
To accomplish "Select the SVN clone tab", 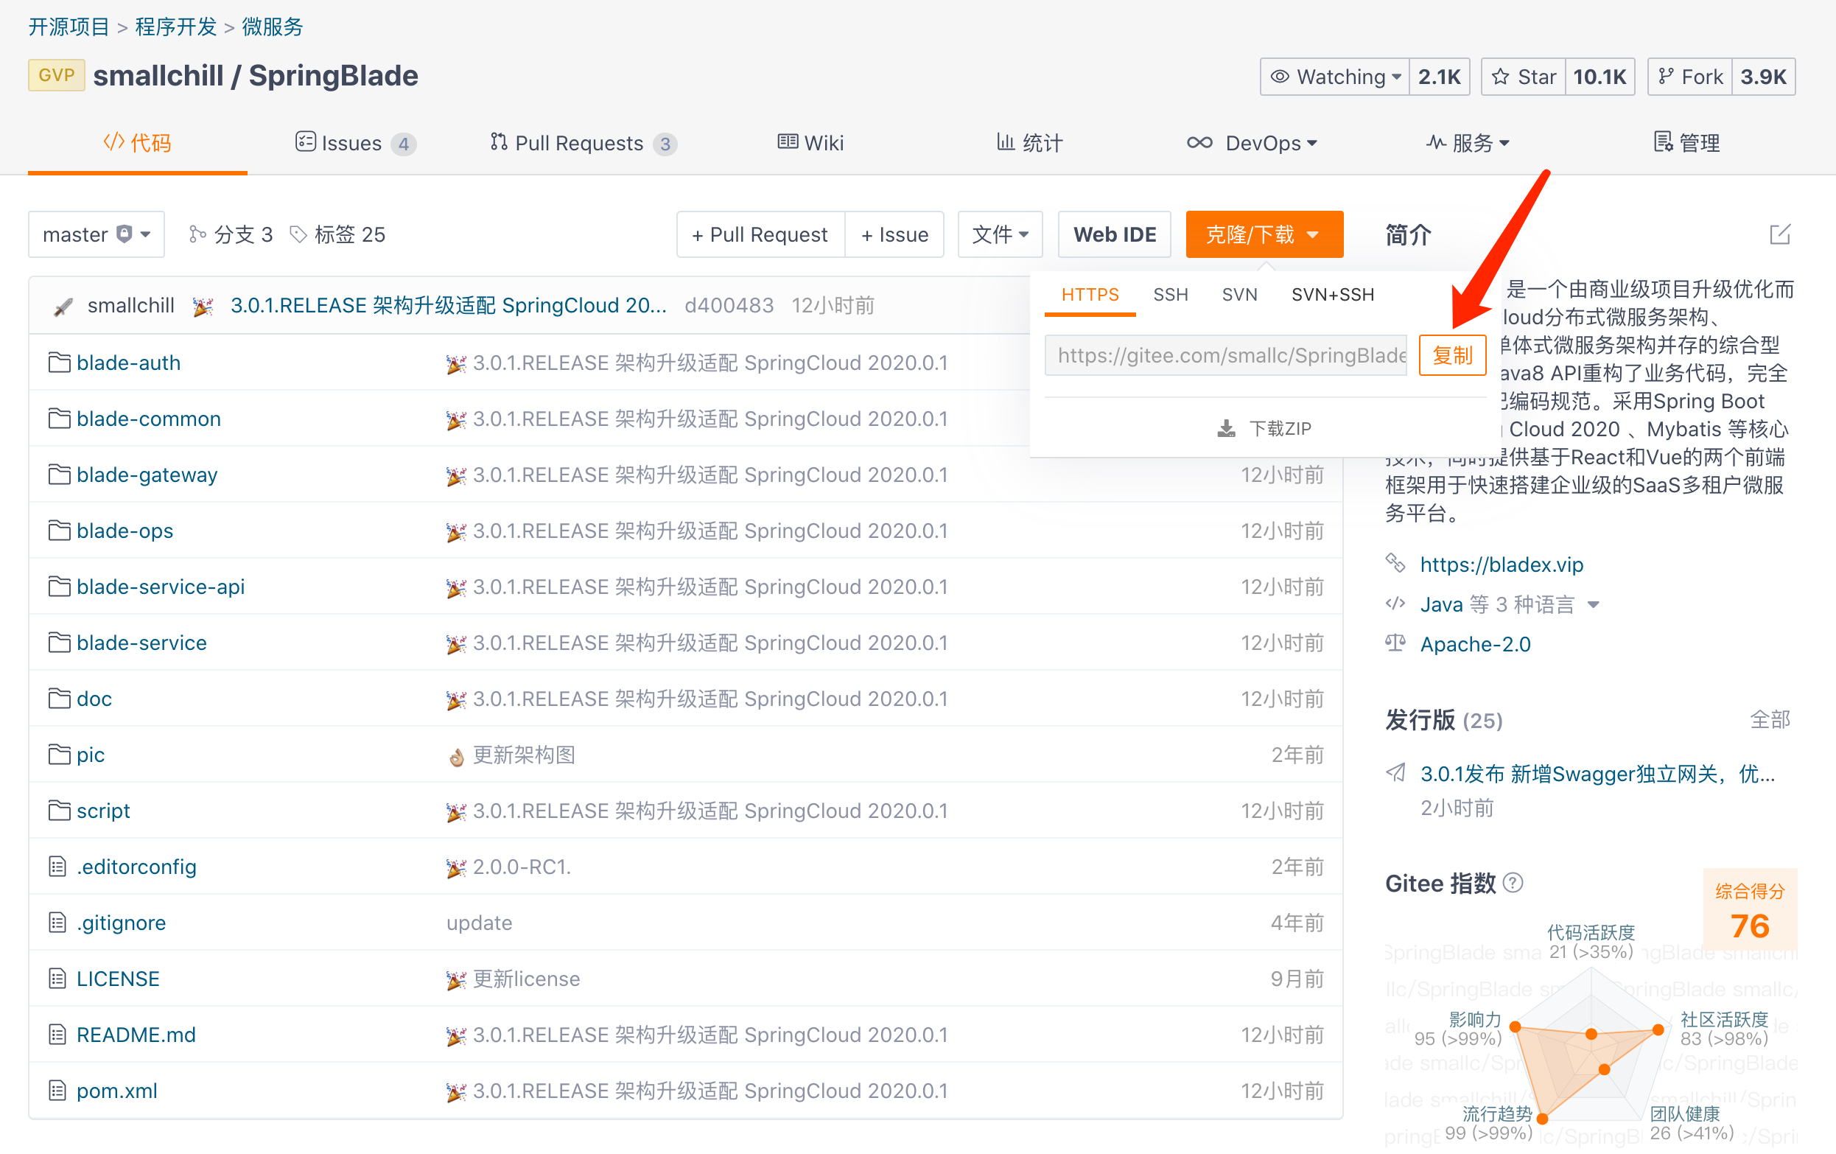I will [x=1239, y=295].
